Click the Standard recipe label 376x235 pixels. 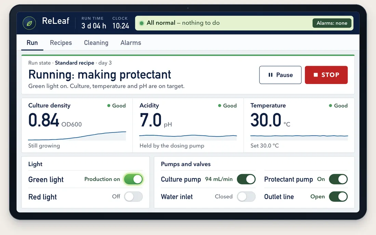(x=75, y=63)
